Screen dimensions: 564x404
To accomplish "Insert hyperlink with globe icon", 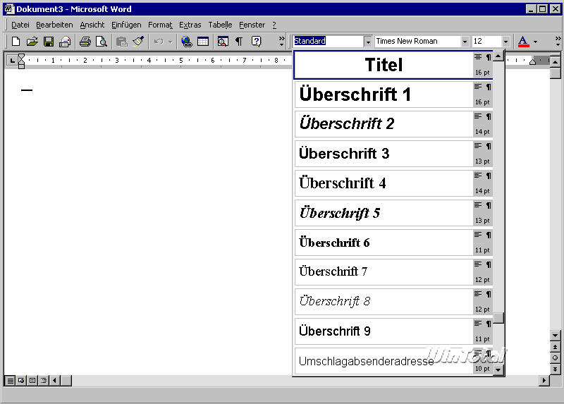I will click(186, 42).
